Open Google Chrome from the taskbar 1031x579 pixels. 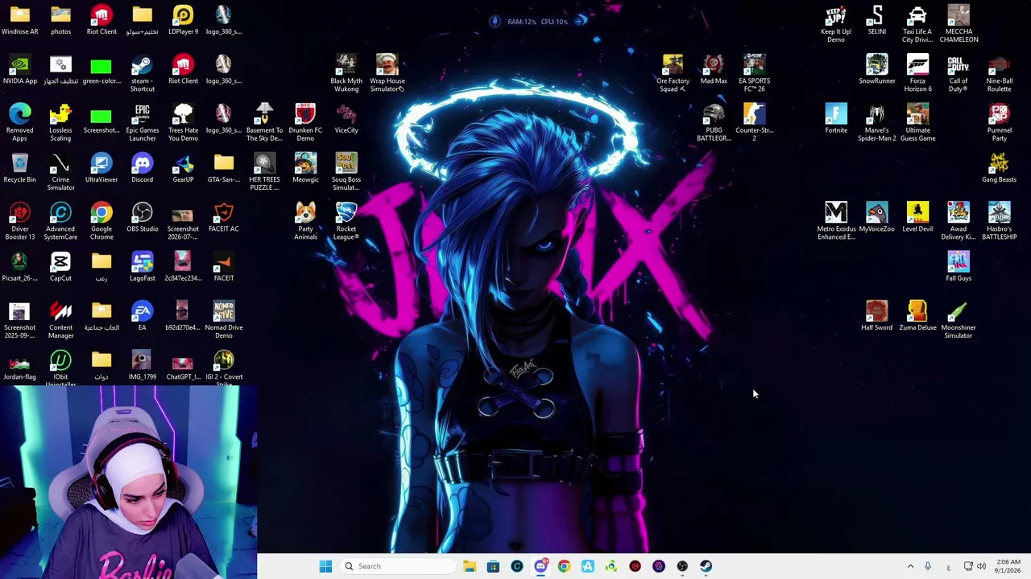[x=564, y=566]
